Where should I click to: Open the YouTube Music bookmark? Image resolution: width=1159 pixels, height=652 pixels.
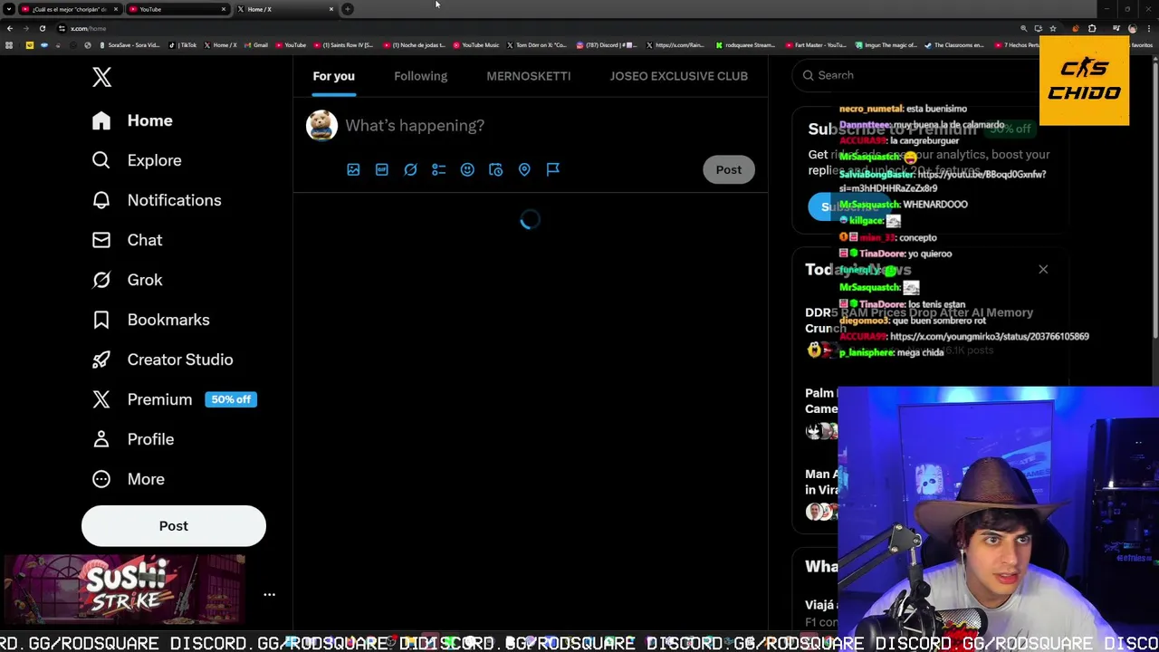click(476, 44)
